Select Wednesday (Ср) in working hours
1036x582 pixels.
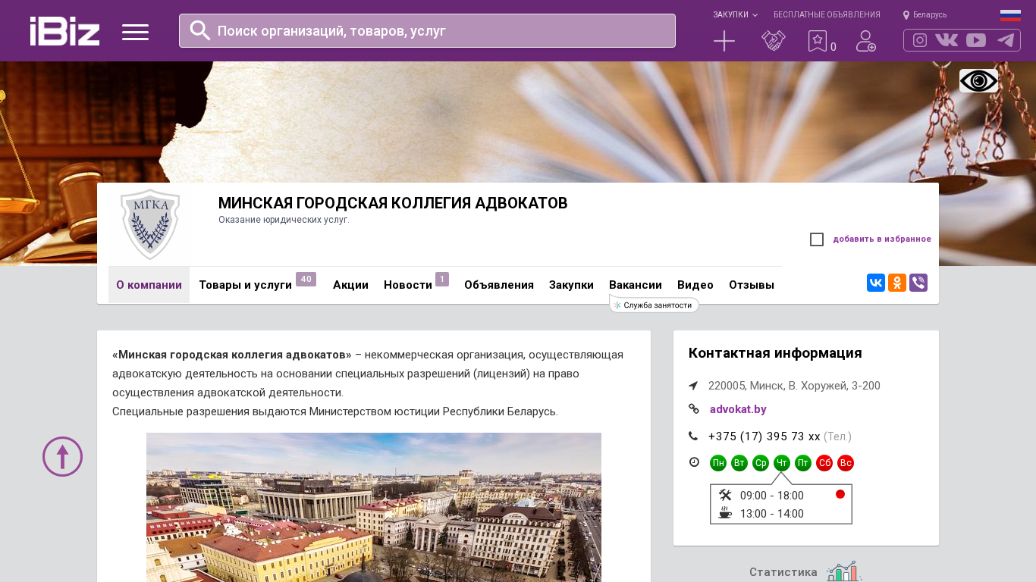click(x=761, y=463)
